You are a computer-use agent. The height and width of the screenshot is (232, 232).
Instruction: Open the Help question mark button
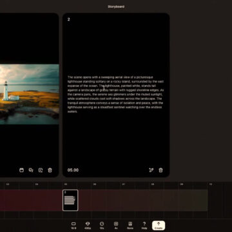[144, 226]
